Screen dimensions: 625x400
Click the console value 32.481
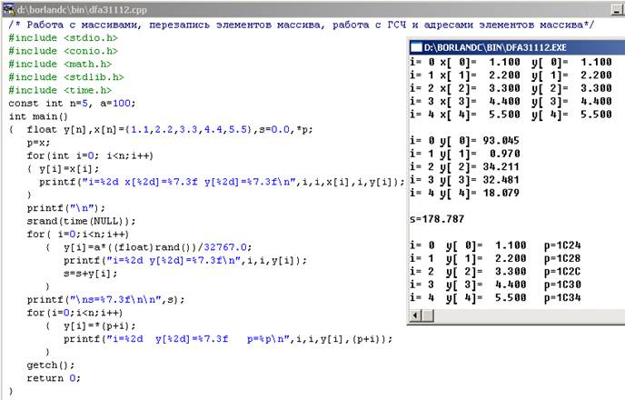pos(501,180)
